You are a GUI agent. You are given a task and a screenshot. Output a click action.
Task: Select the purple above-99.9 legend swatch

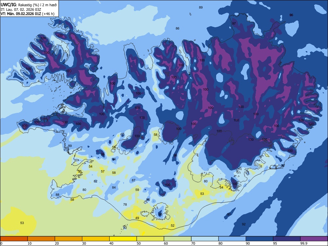(x=314, y=239)
